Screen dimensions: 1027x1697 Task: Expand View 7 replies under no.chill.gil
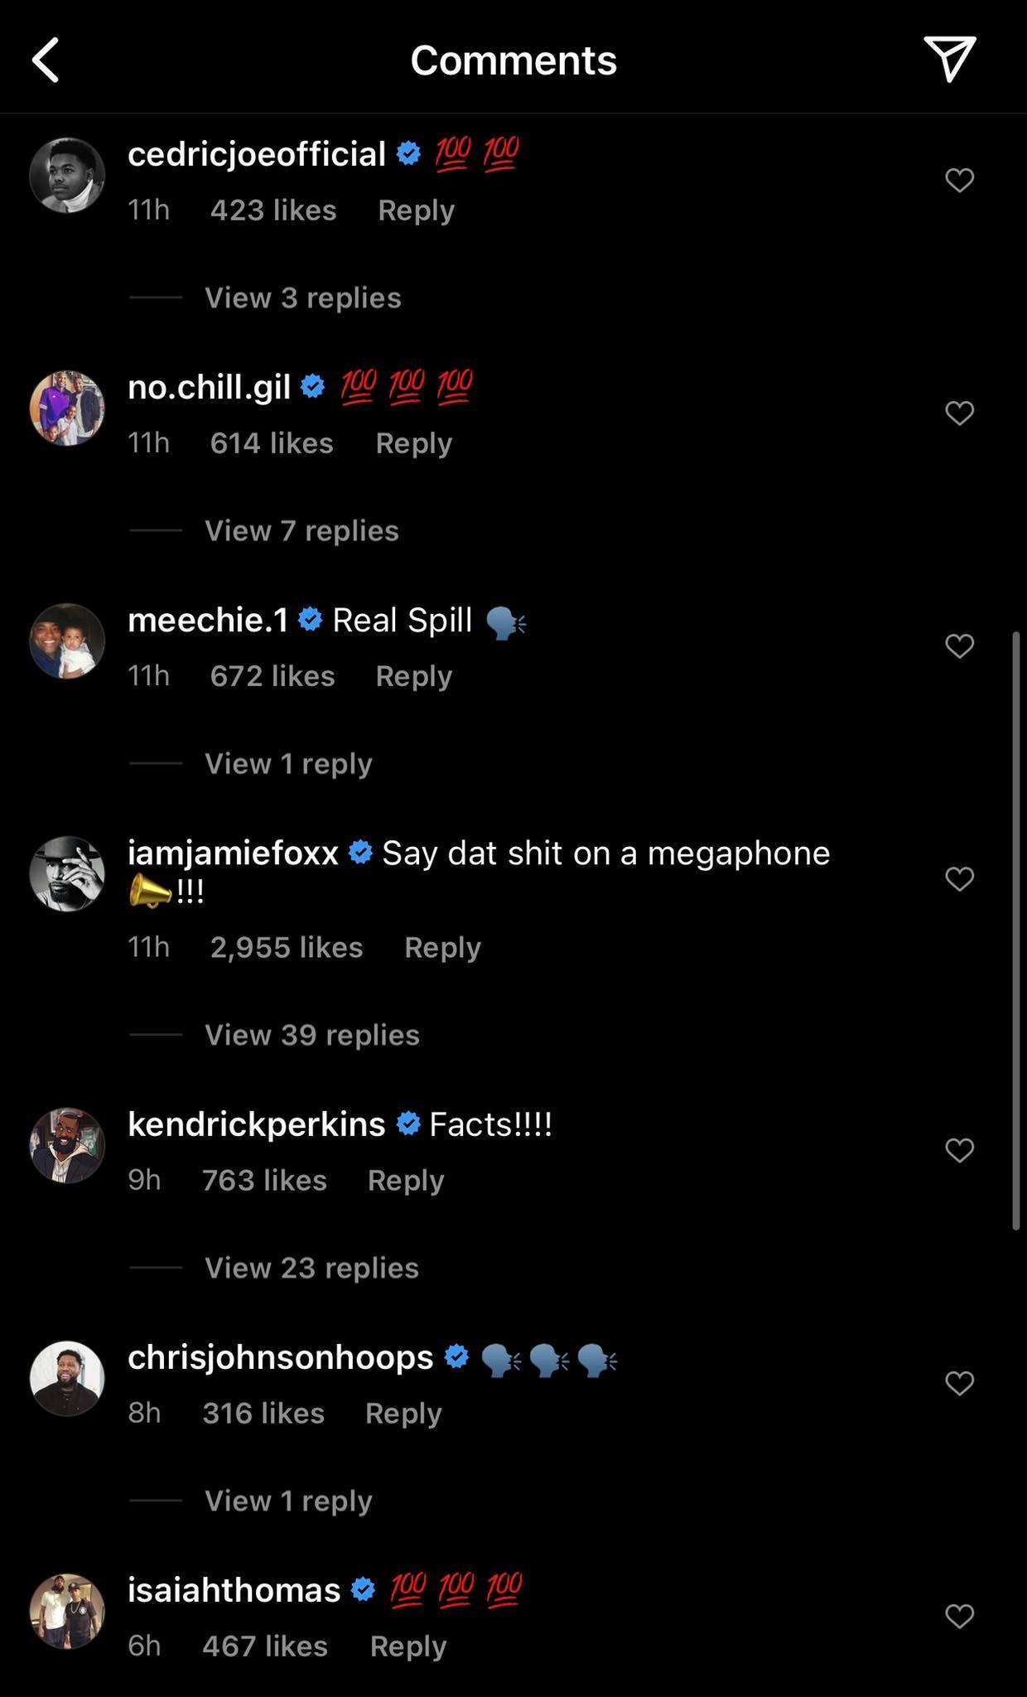(301, 530)
